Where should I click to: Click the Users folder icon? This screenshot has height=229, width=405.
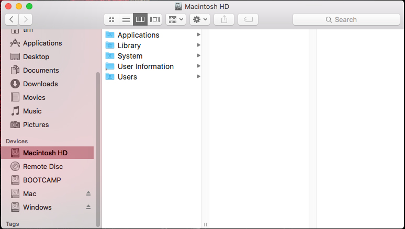pyautogui.click(x=110, y=76)
